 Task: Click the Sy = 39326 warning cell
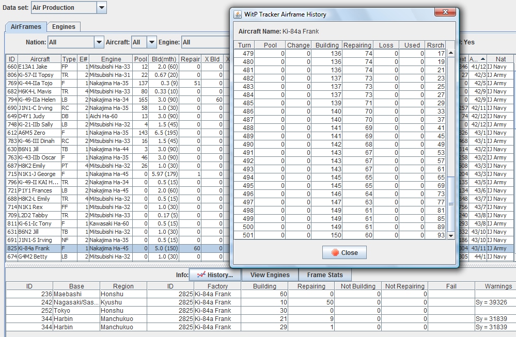(x=495, y=302)
